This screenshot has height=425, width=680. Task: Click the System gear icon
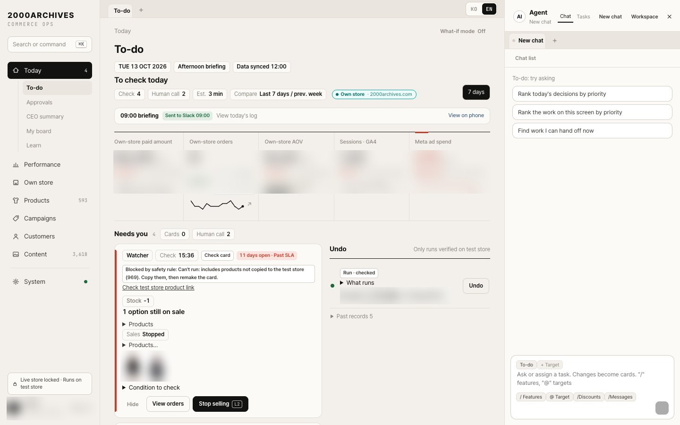tap(16, 282)
